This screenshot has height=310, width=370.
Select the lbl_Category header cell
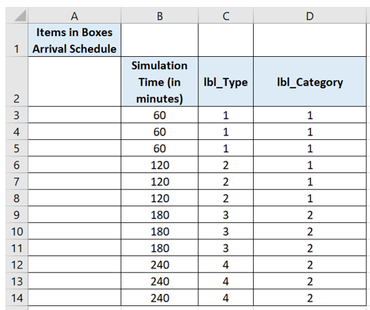point(310,82)
